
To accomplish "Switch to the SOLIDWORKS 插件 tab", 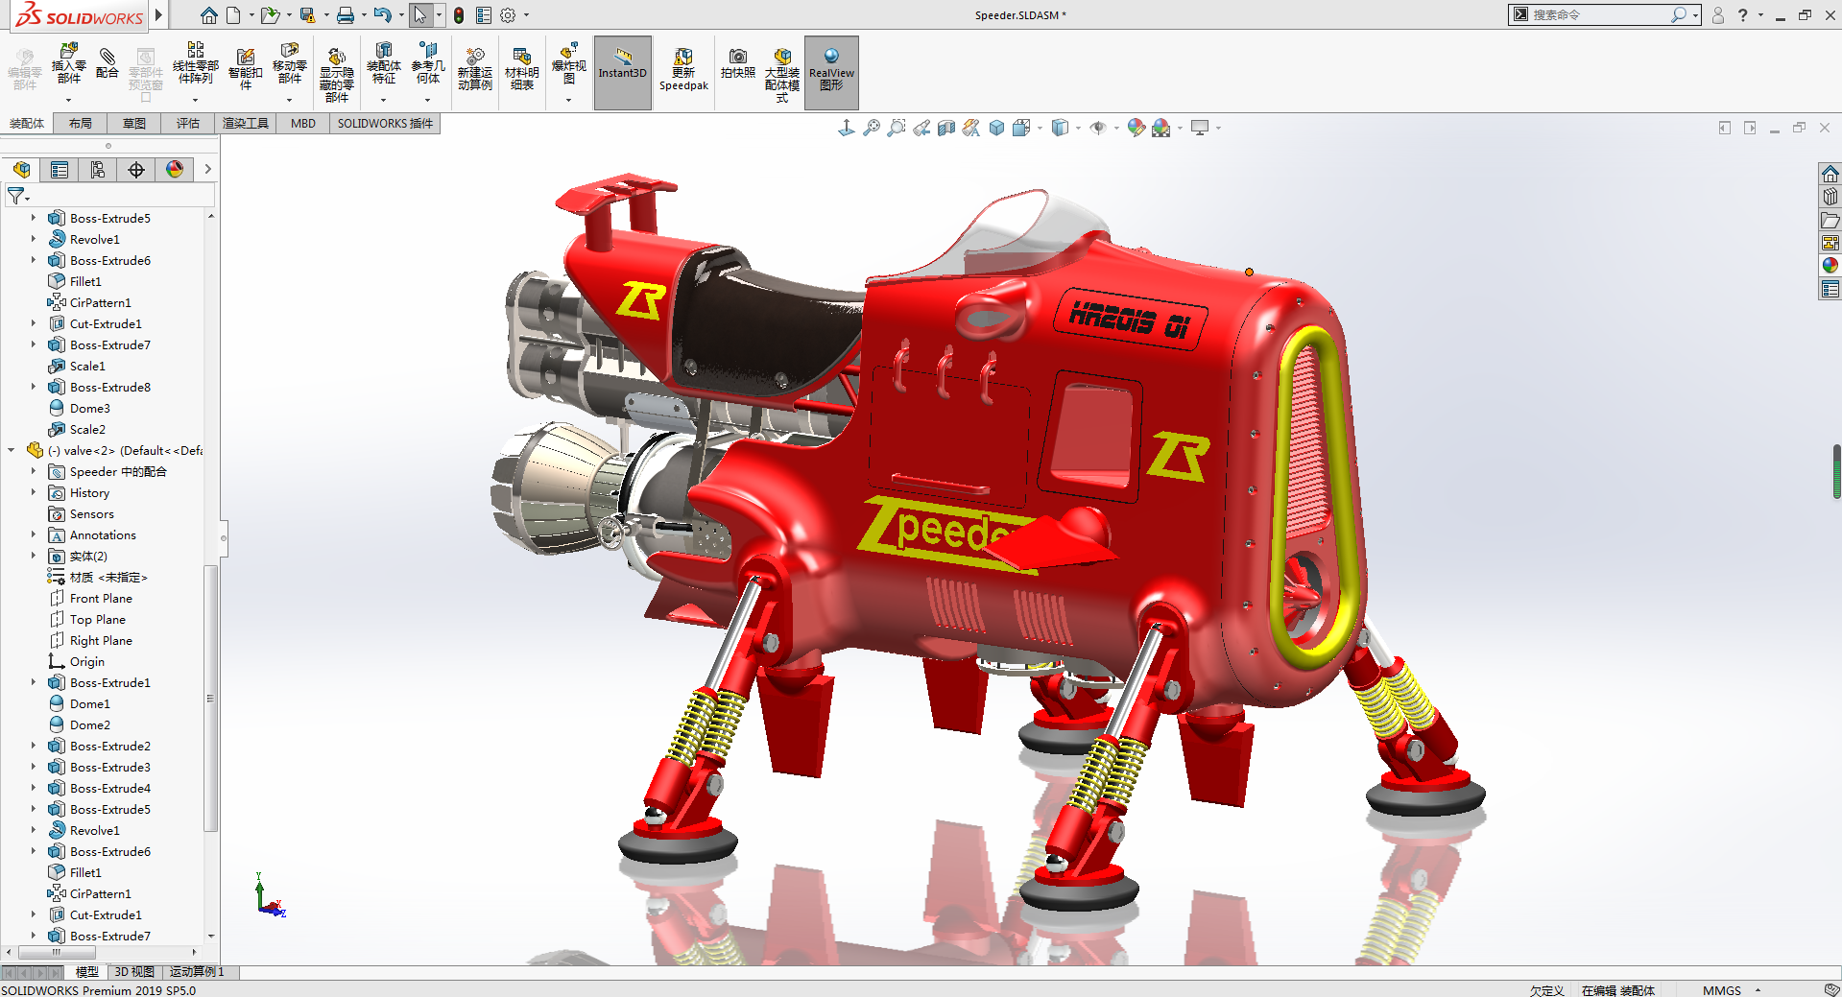I will 385,124.
